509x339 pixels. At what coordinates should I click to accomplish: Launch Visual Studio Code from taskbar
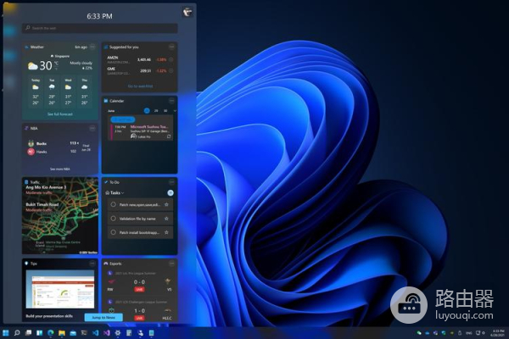coord(95,333)
